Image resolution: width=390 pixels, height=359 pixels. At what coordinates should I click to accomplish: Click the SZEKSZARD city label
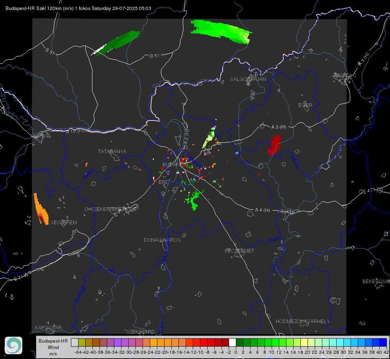(x=141, y=331)
